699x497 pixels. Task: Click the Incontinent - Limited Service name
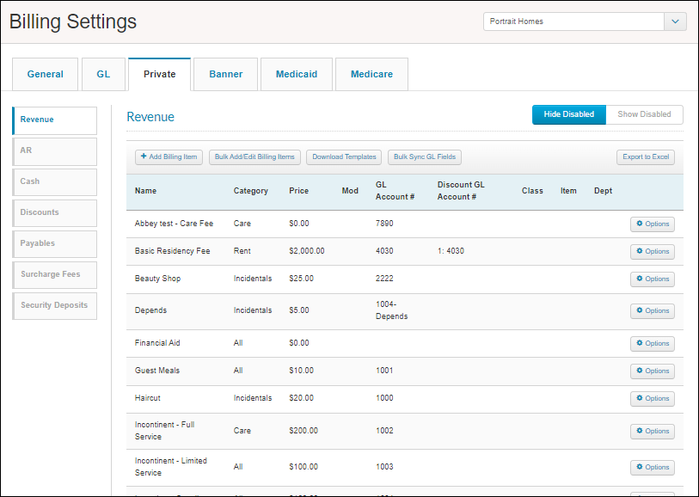[x=171, y=467]
